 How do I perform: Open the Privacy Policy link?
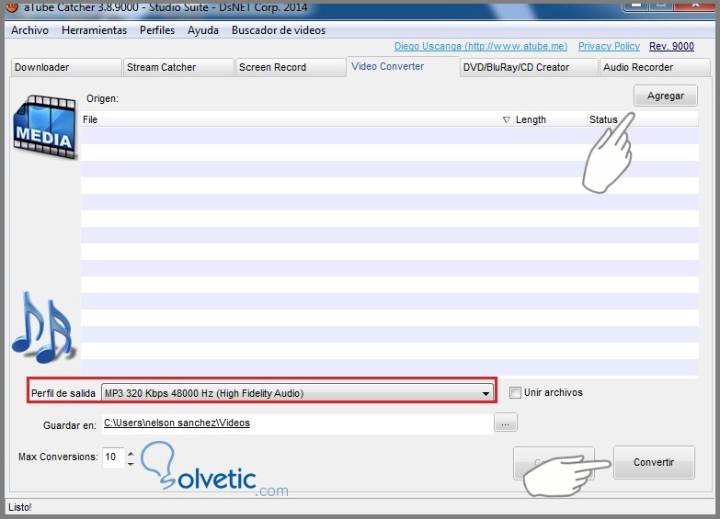(609, 46)
